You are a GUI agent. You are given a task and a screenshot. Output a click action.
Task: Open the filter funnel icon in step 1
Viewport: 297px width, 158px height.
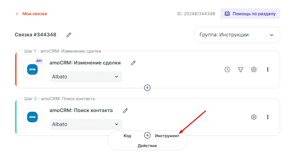coord(240,69)
